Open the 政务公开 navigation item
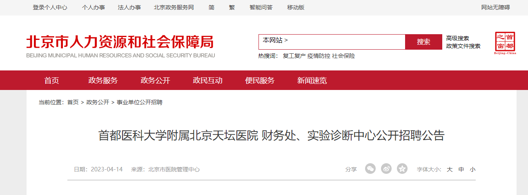 [x=155, y=81]
